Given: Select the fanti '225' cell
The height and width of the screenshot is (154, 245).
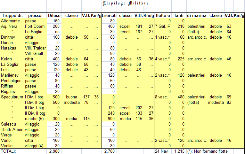Looking at the screenshot, I should tap(181, 59).
